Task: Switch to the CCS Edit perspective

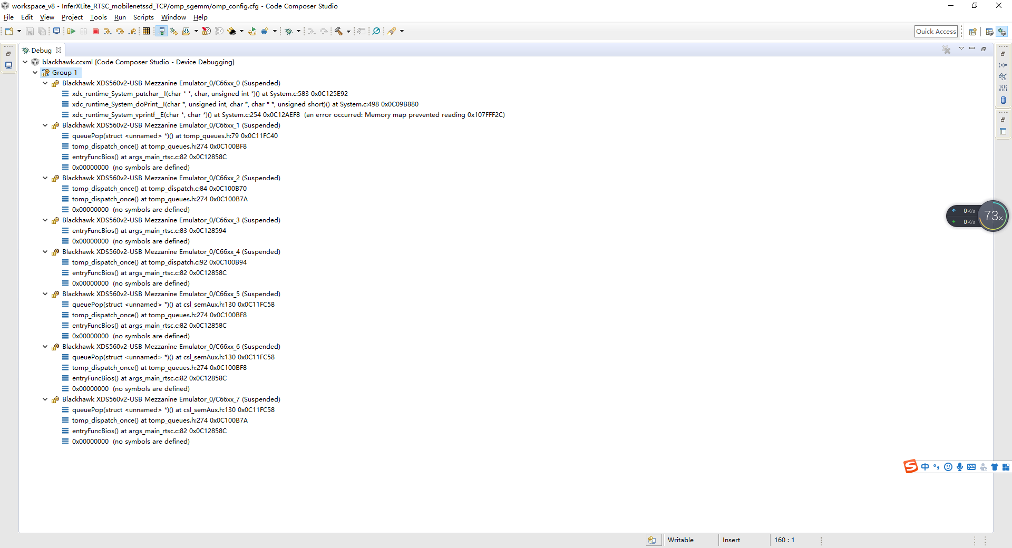Action: [989, 32]
